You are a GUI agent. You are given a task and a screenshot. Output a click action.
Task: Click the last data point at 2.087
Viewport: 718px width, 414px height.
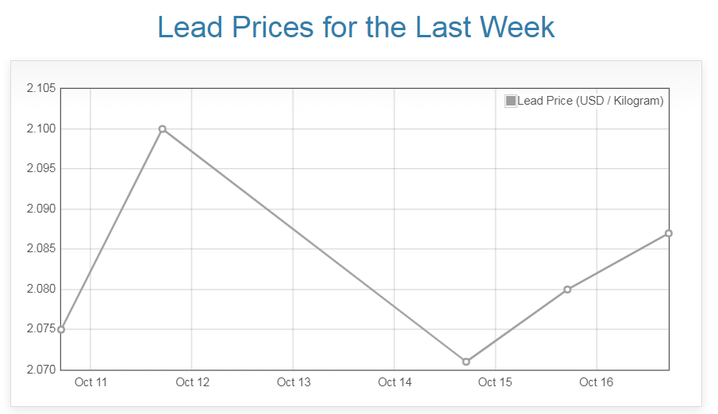[669, 233]
